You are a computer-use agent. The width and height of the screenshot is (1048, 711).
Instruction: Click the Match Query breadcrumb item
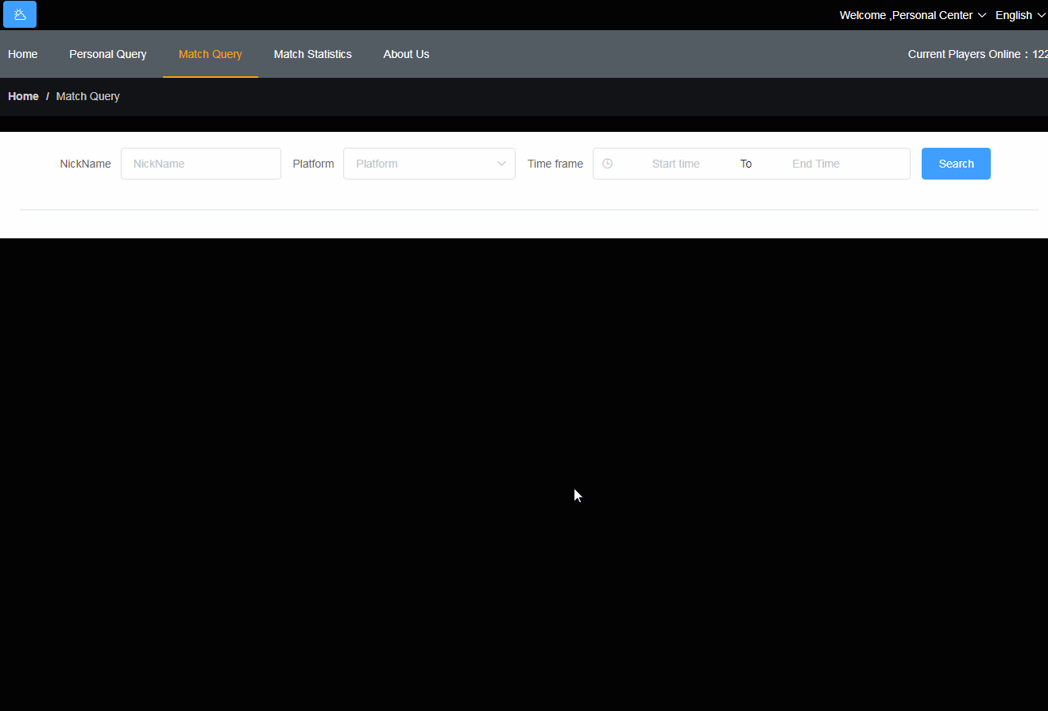[x=88, y=96]
